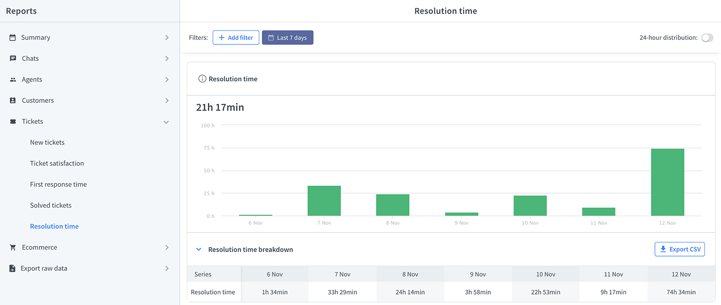Viewport: 721px width, 305px height.
Task: Click the 24-hour distribution label
Action: tap(668, 37)
